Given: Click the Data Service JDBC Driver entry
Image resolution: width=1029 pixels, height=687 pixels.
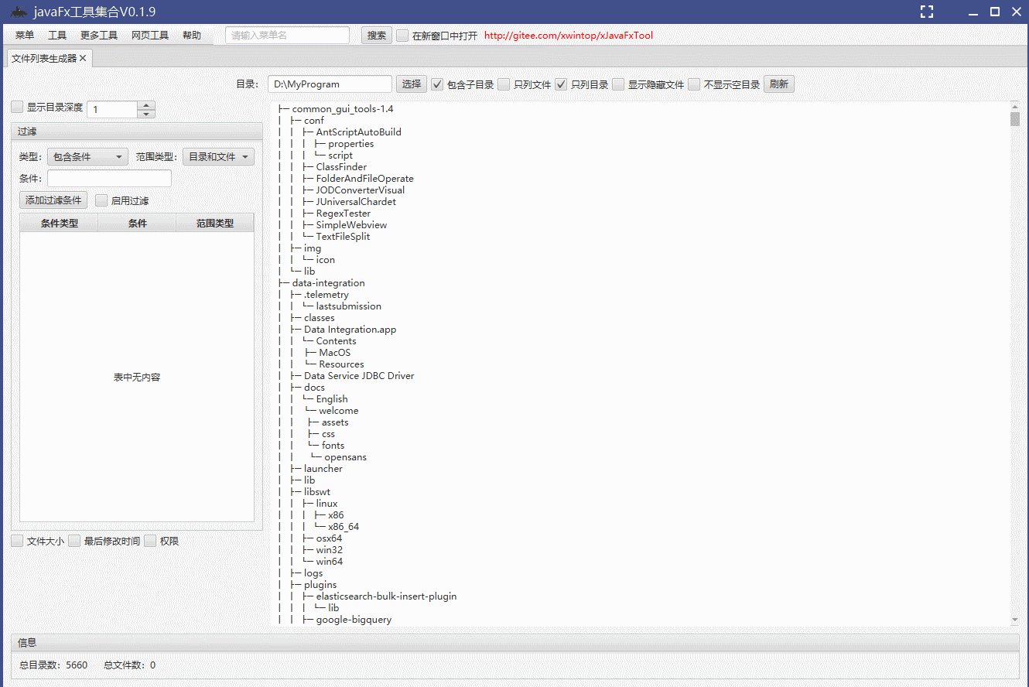Looking at the screenshot, I should (x=359, y=376).
